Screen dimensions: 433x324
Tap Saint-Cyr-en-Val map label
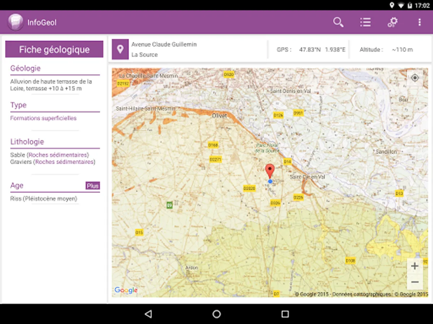(x=308, y=177)
